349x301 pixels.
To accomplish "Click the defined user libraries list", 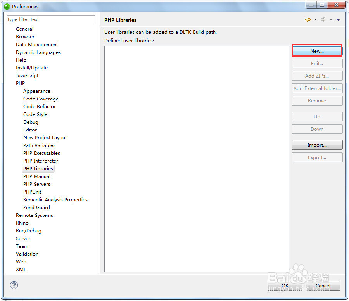I will coord(197,159).
